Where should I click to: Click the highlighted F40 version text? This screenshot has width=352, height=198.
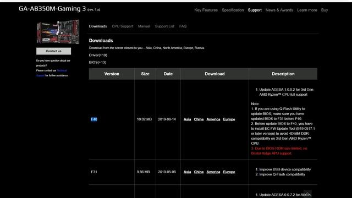pos(94,119)
